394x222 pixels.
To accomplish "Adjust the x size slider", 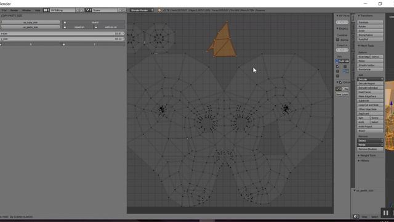I will click(62, 33).
